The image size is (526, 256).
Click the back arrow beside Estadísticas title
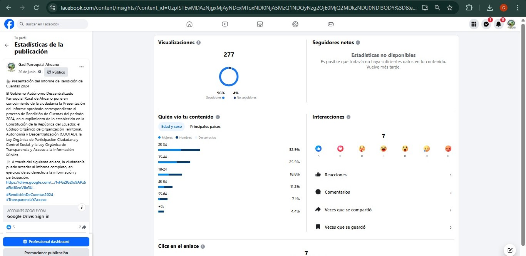[7, 45]
